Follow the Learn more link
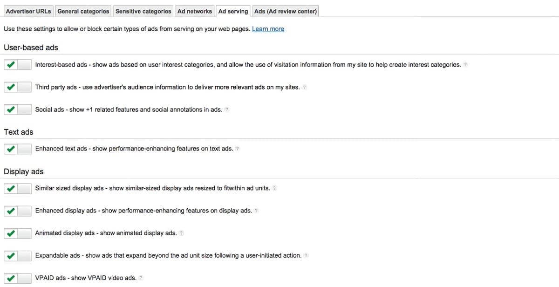This screenshot has width=559, height=287. coord(268,29)
